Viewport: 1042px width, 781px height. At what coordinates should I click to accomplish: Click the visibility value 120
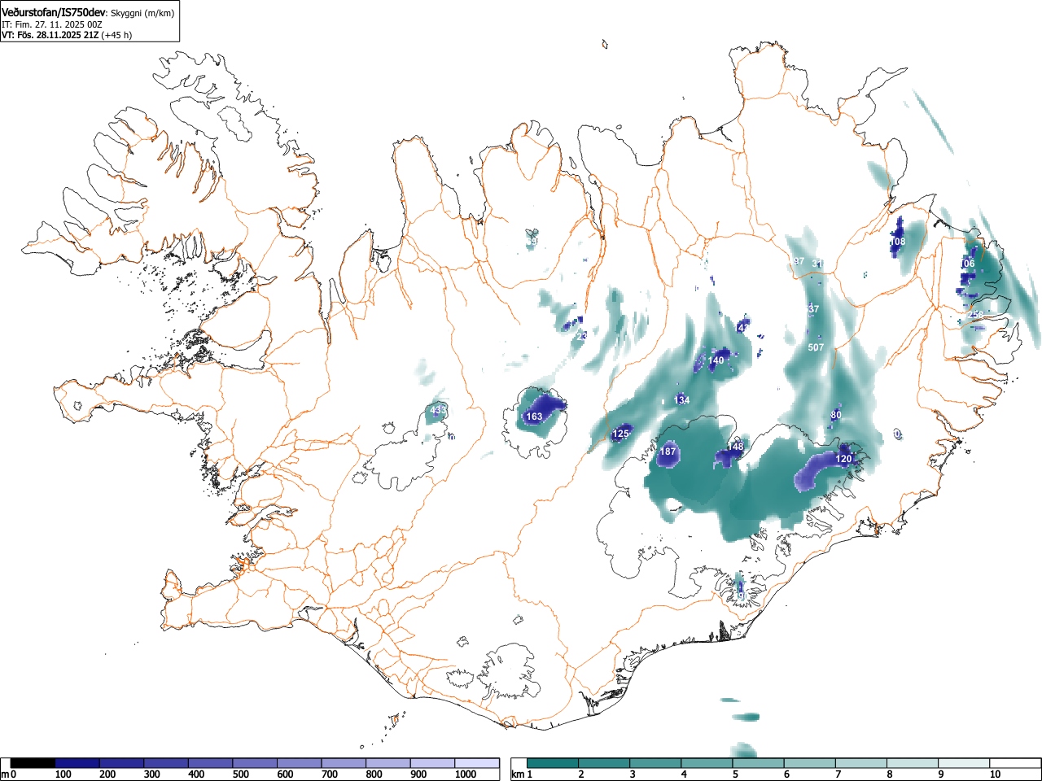(x=843, y=459)
